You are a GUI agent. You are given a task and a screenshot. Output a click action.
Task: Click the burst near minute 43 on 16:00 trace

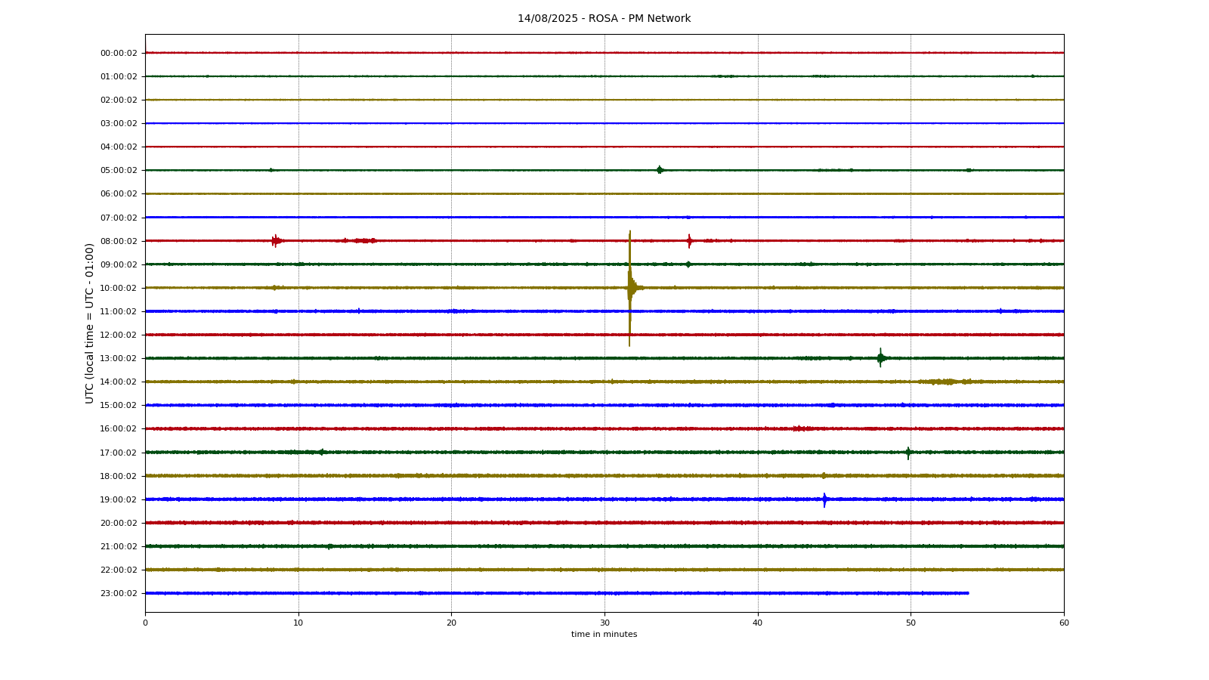coord(801,428)
